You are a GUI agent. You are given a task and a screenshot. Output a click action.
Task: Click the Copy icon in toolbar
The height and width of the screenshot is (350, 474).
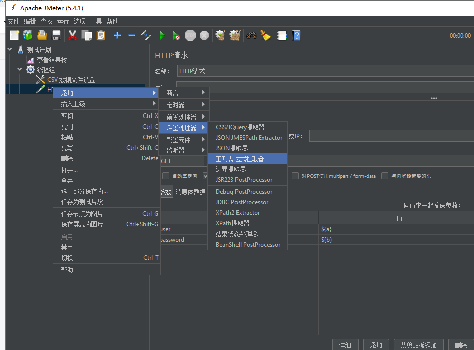87,35
